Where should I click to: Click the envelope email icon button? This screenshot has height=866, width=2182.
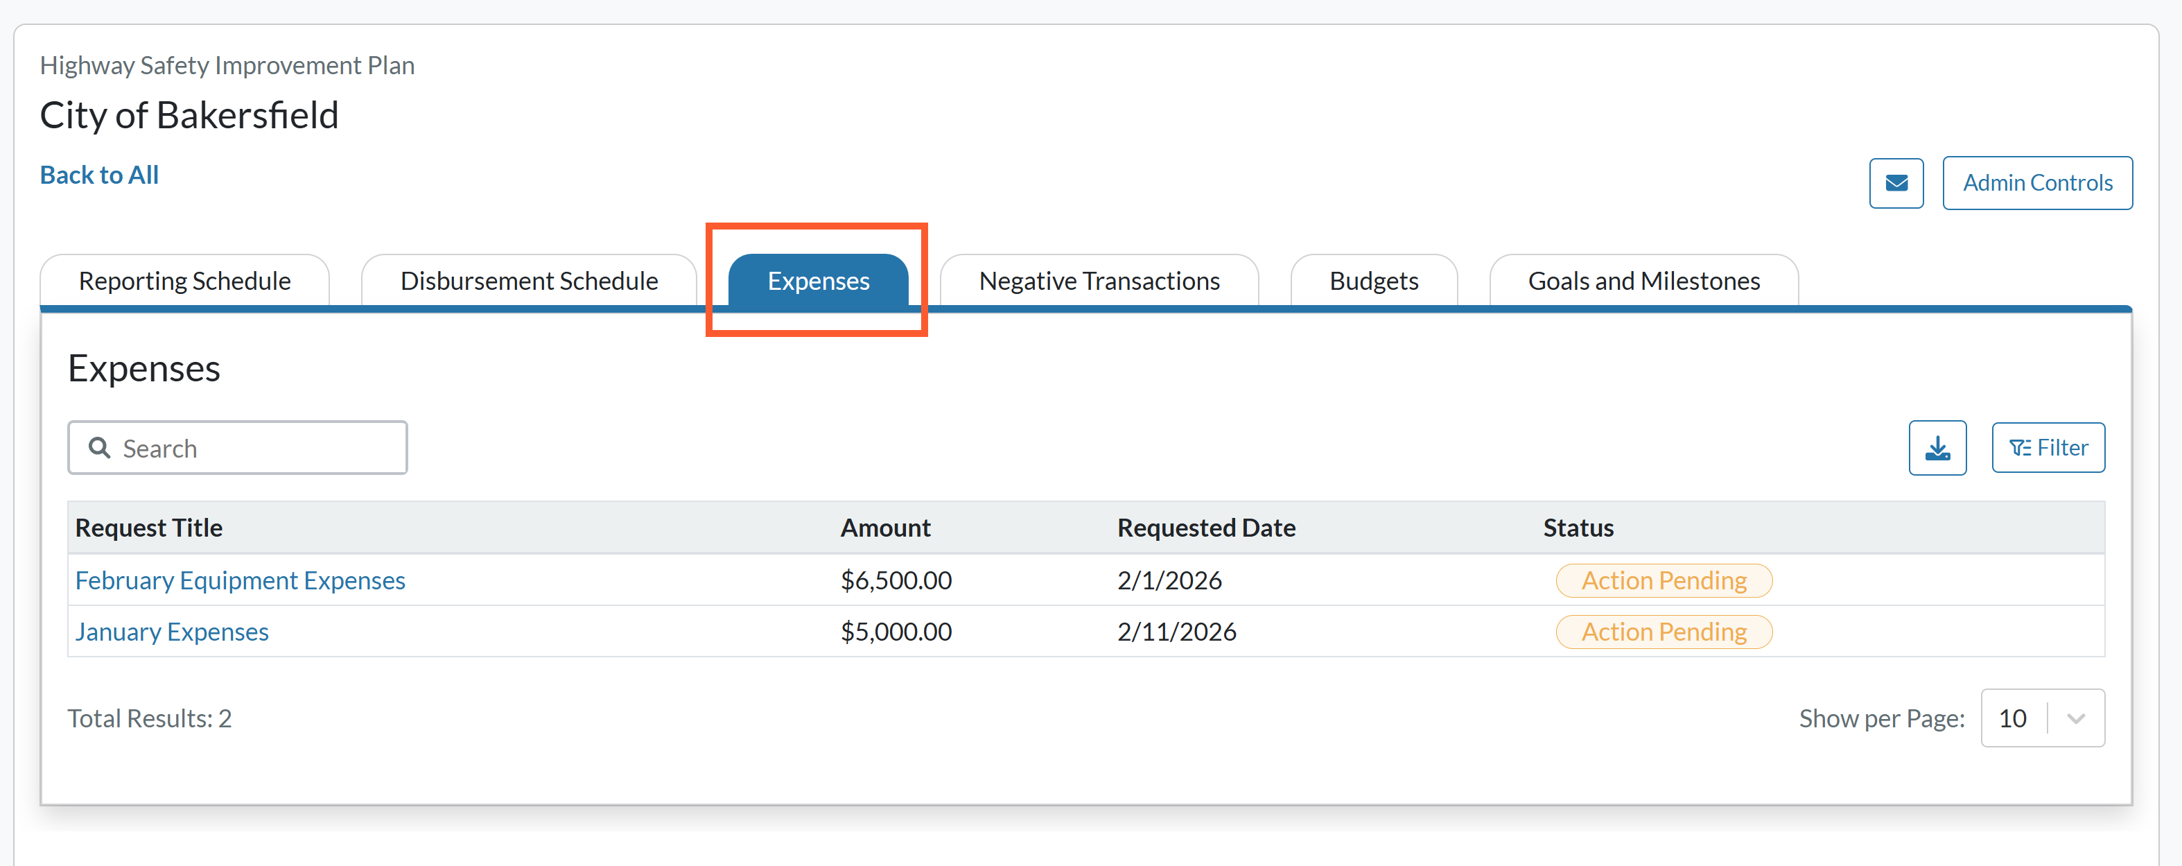(1896, 183)
